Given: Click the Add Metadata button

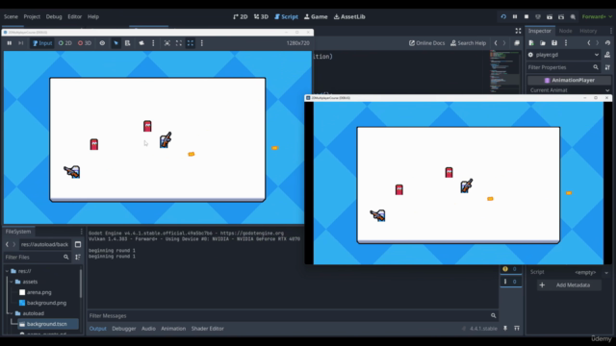Looking at the screenshot, I should 569,285.
